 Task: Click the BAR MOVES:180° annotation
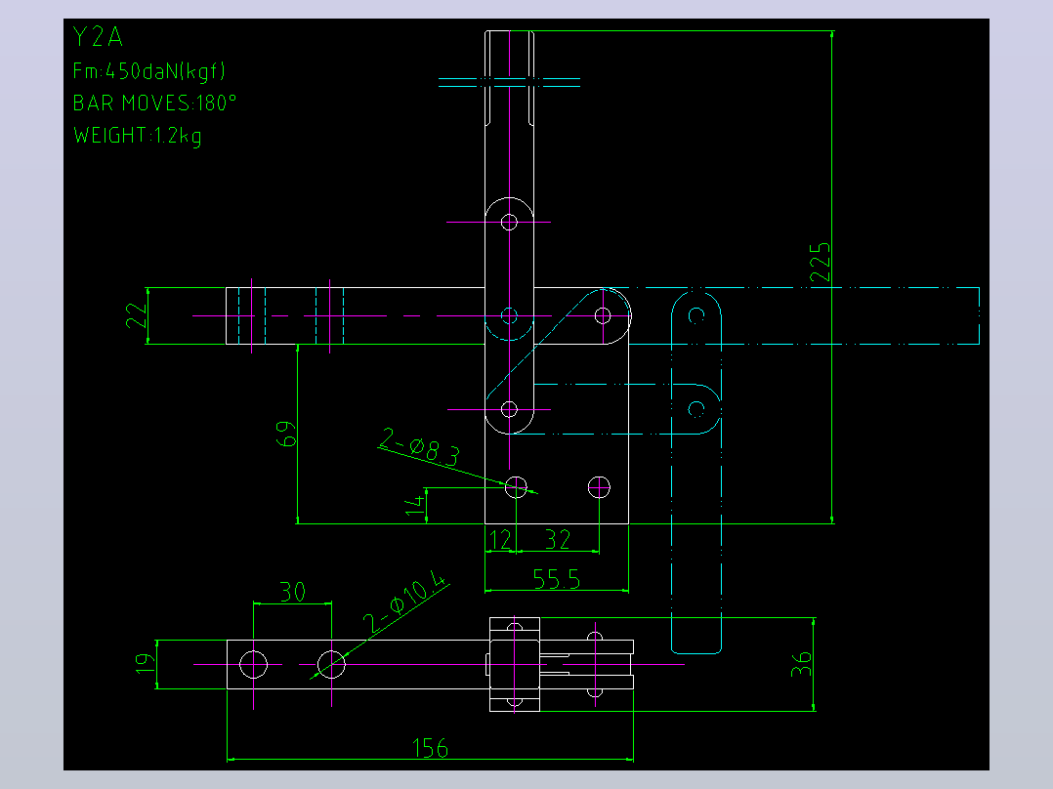click(154, 103)
